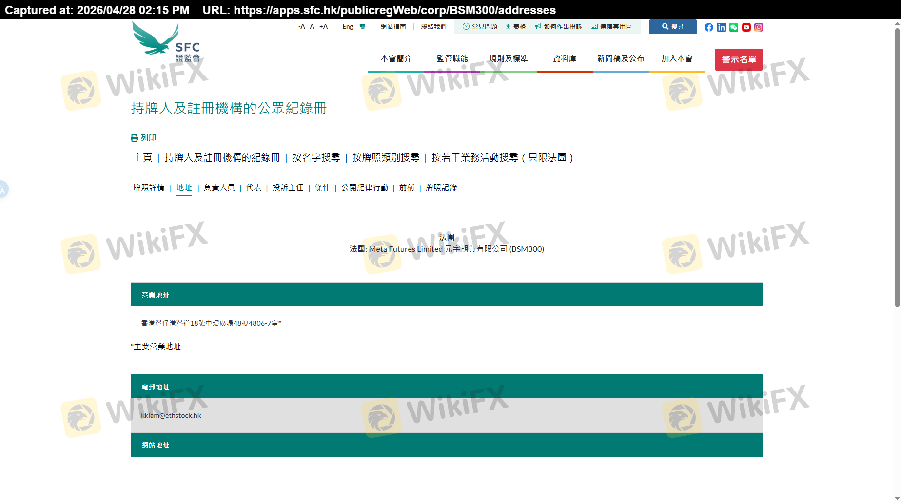This screenshot has width=901, height=503.
Task: Open 傳媒專用區 media corner
Action: click(611, 27)
